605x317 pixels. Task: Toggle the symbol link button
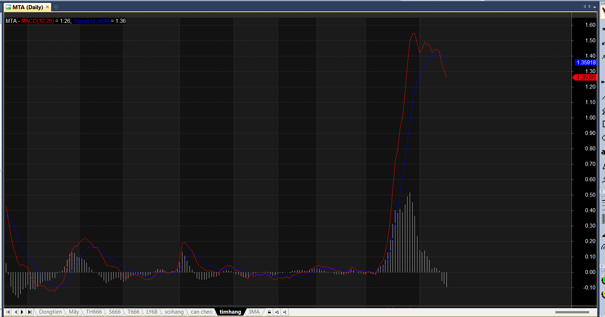[x=277, y=312]
